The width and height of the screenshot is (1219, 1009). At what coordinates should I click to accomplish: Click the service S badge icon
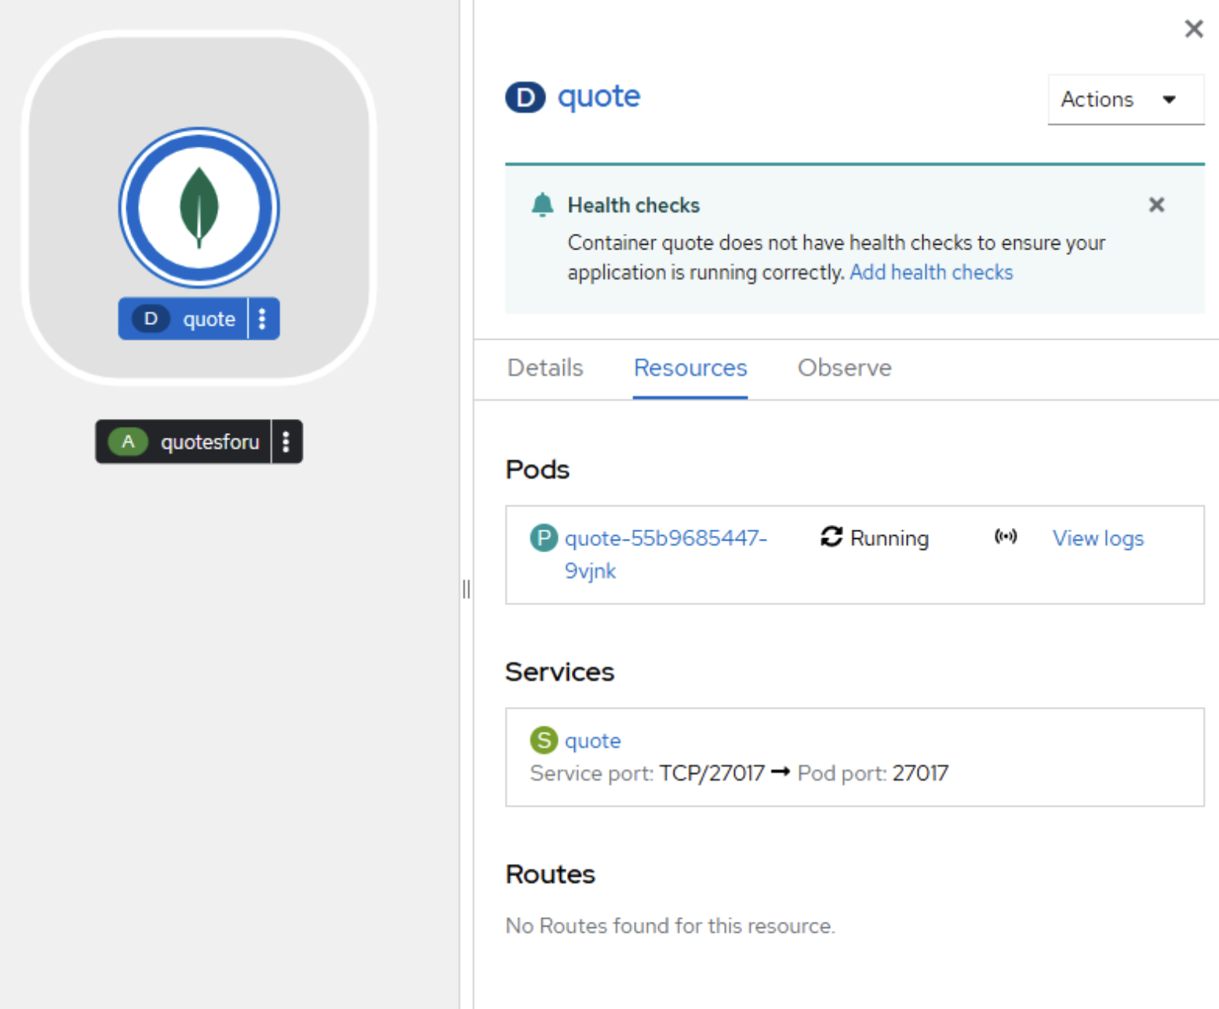click(543, 740)
